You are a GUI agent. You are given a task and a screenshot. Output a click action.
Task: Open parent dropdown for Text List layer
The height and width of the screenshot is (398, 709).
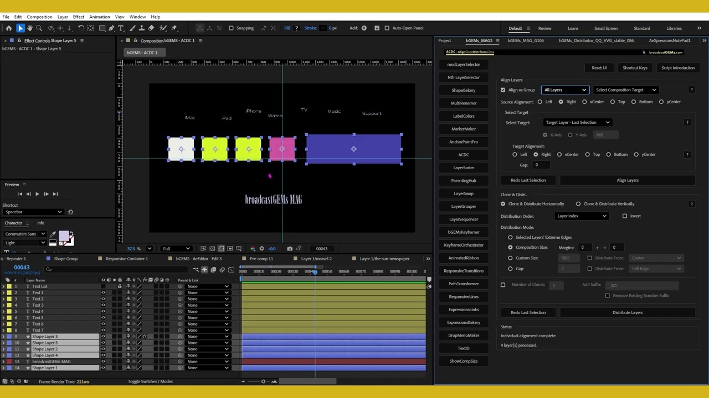pos(208,286)
